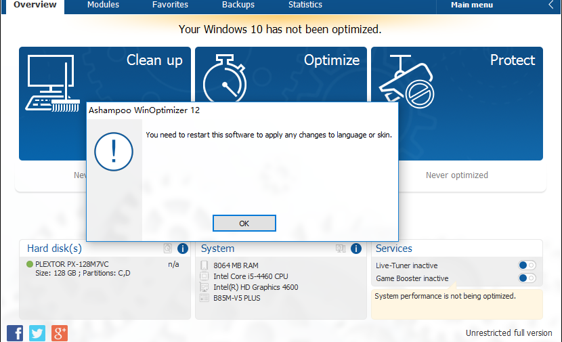Open the Twitter share icon
Image resolution: width=562 pixels, height=342 pixels.
[x=37, y=333]
